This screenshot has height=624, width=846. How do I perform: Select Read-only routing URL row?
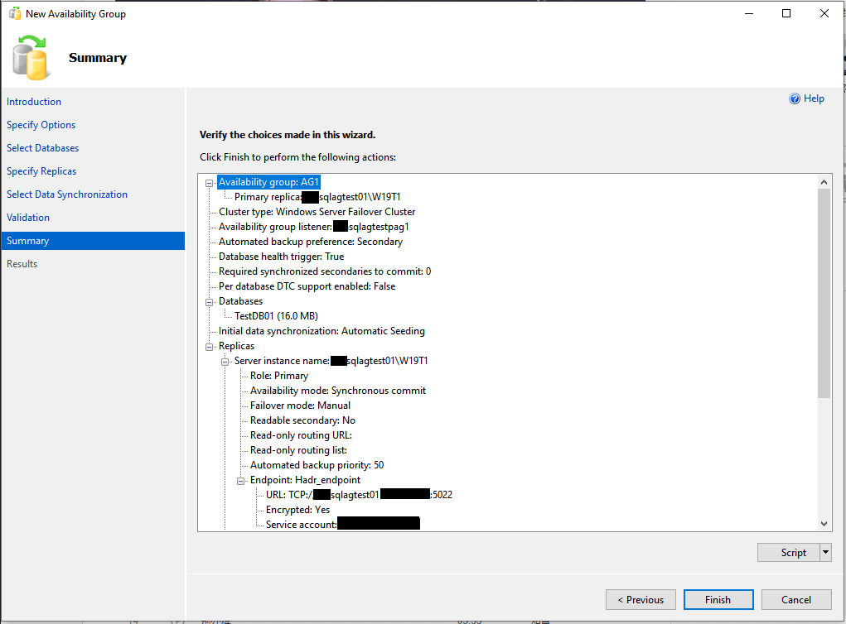pyautogui.click(x=301, y=434)
